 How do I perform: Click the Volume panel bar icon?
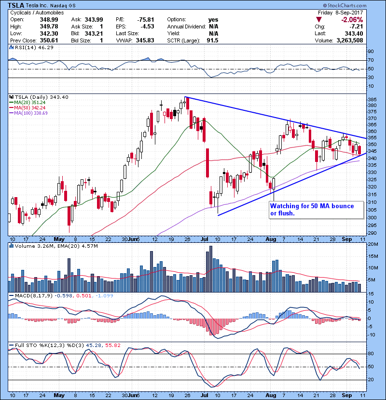[x=12, y=246]
